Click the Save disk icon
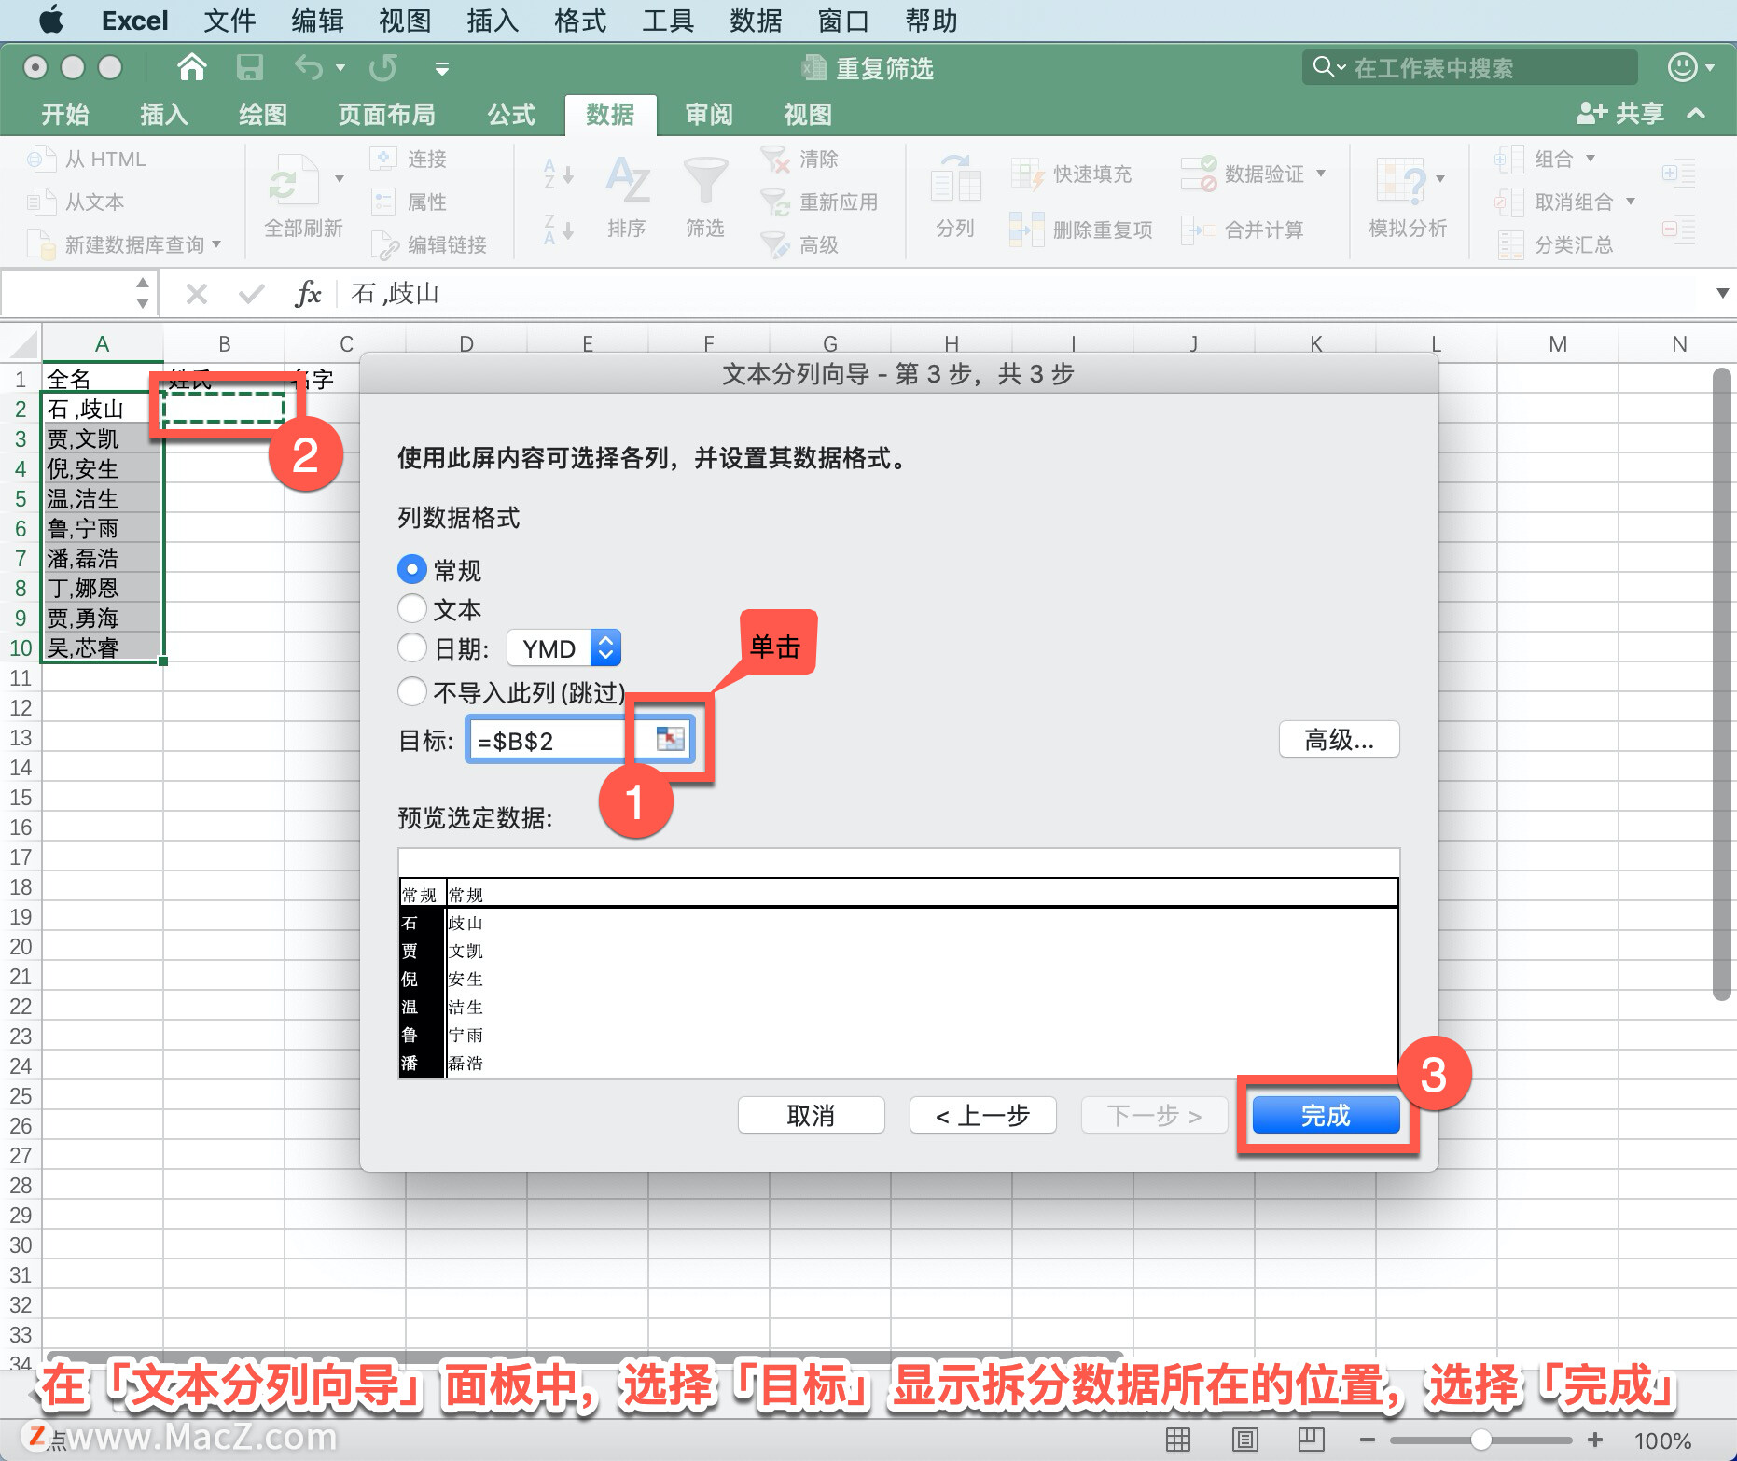This screenshot has width=1737, height=1461. [249, 67]
